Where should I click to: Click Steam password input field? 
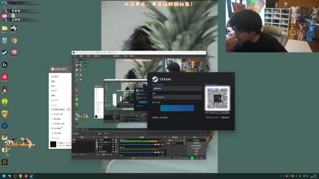click(177, 97)
